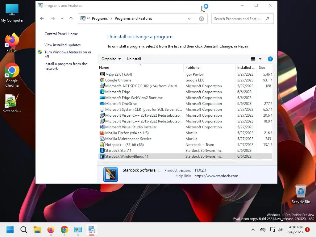Click Turn Windows features on or off
This screenshot has height=237, width=316.
68,54
